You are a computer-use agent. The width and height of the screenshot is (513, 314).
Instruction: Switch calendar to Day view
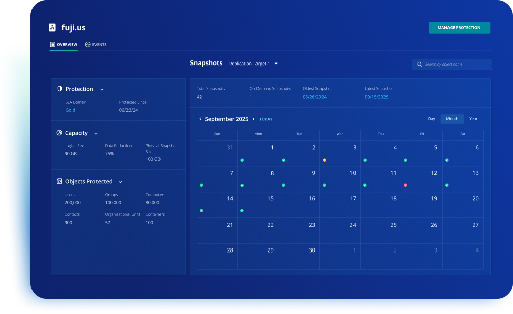[431, 119]
